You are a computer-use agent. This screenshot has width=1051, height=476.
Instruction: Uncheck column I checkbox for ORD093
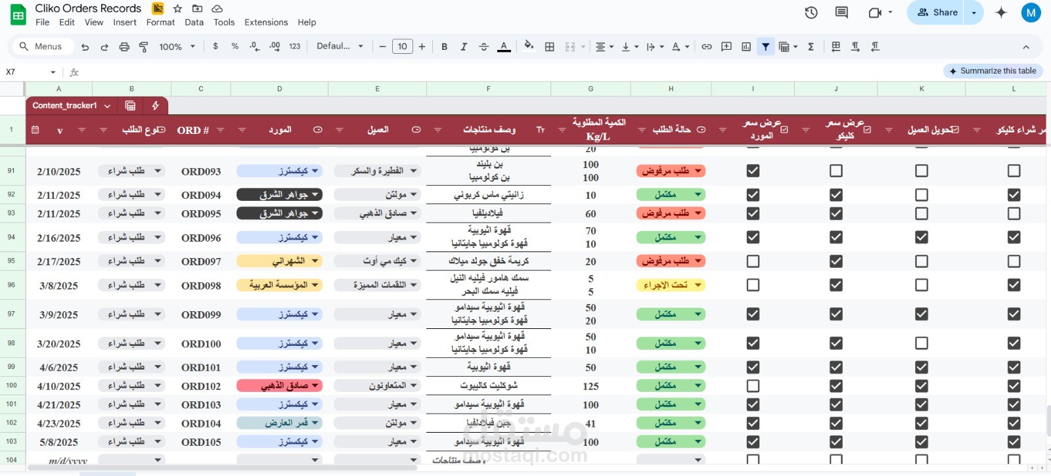tap(753, 171)
